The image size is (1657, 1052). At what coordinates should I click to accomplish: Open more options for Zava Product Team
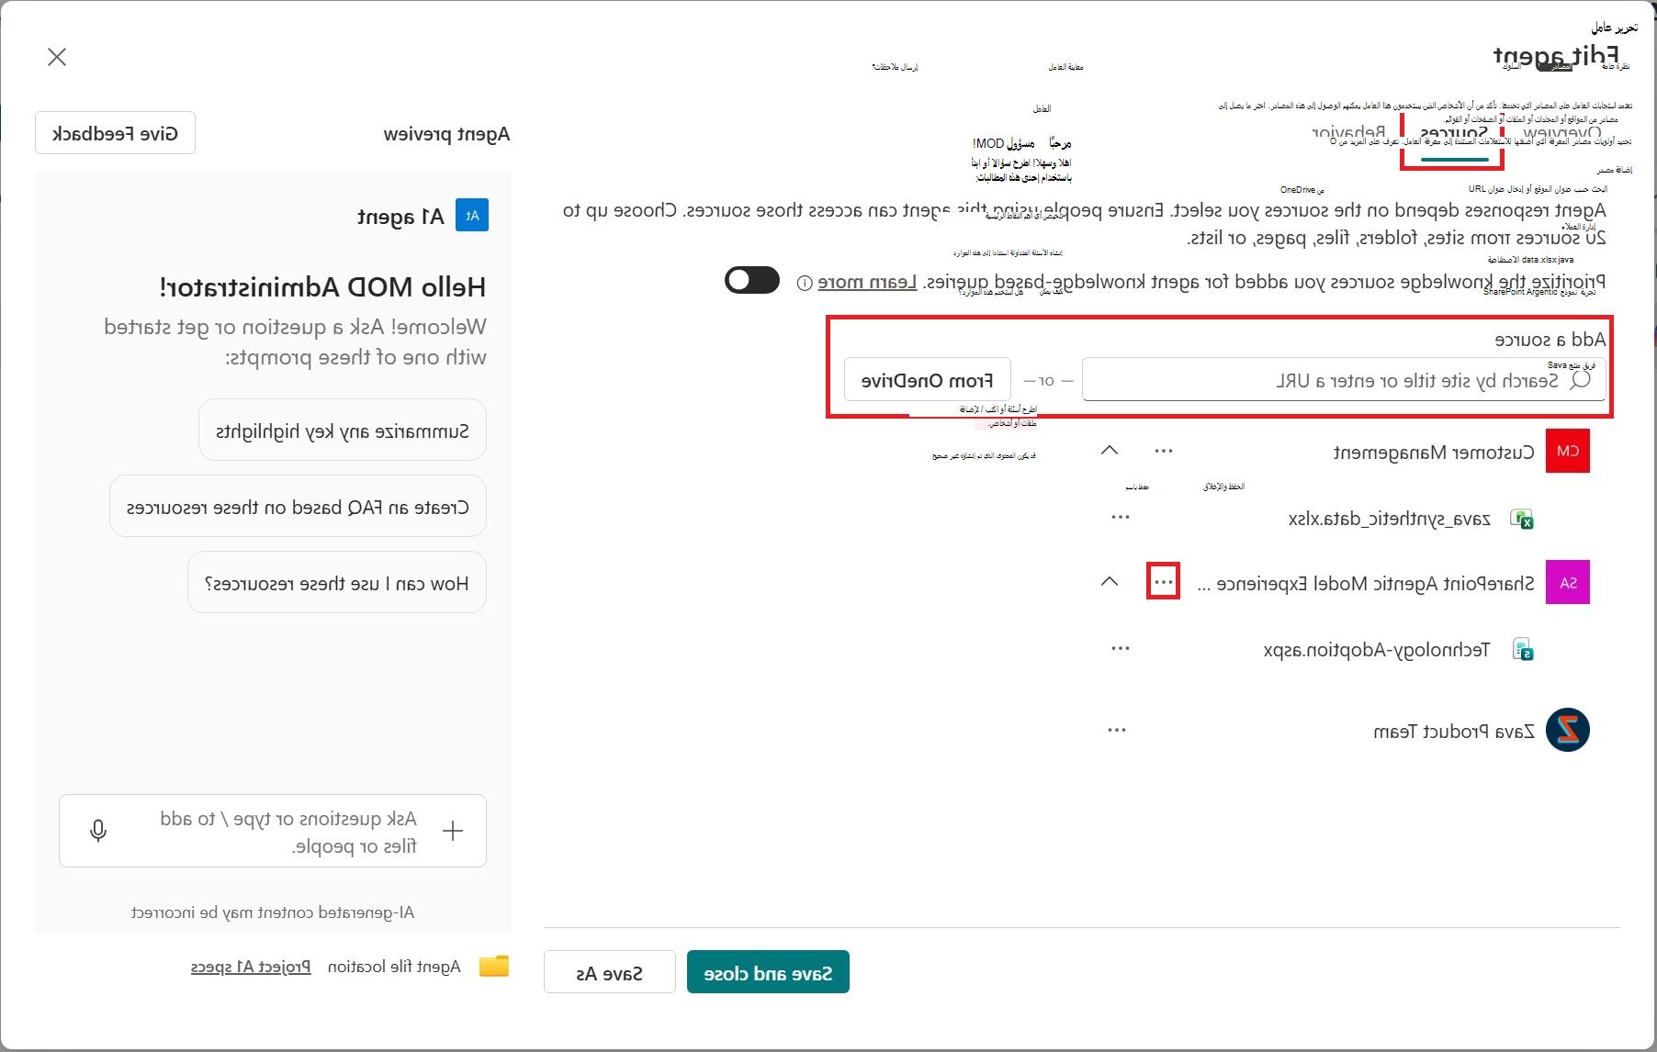[x=1117, y=730]
